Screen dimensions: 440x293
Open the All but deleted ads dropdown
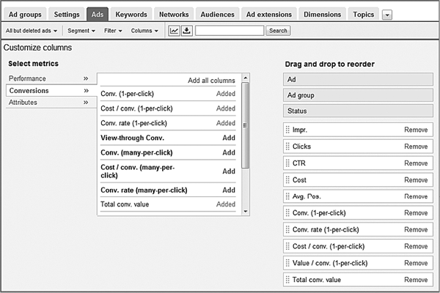(32, 31)
